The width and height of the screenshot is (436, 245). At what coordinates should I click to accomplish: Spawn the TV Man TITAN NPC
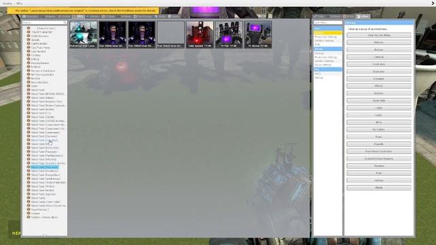229,35
